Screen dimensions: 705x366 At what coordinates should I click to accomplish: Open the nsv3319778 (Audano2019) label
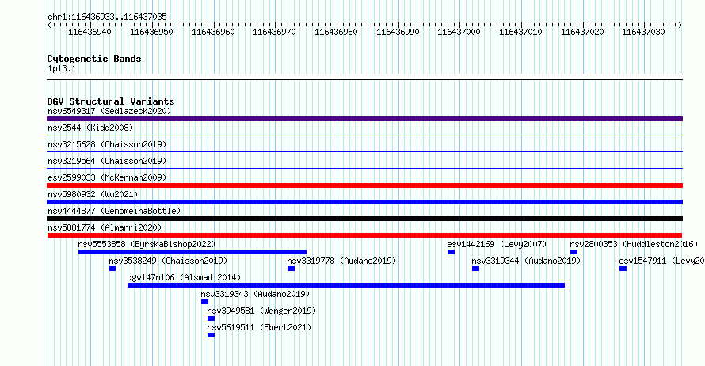pyautogui.click(x=341, y=261)
